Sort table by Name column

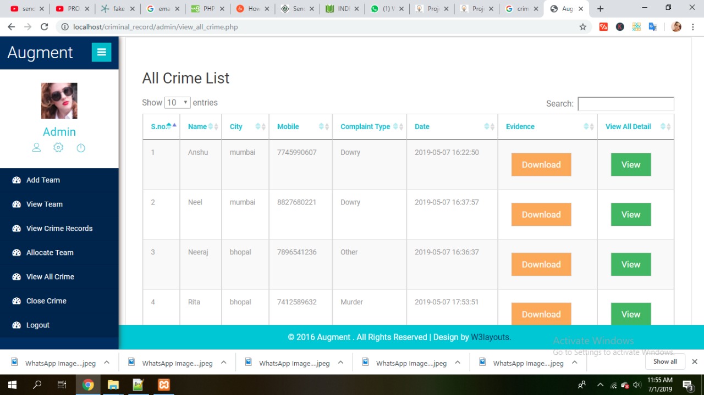[197, 127]
